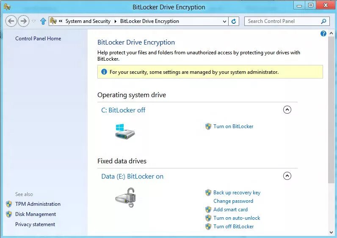This screenshot has height=238, width=337.
Task: Click the Search Control Panel field
Action: click(x=287, y=21)
